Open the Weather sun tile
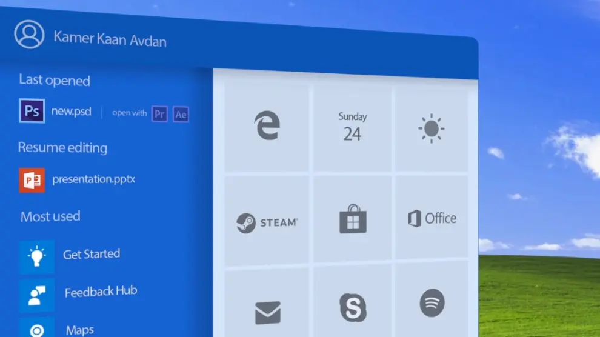 pos(431,128)
